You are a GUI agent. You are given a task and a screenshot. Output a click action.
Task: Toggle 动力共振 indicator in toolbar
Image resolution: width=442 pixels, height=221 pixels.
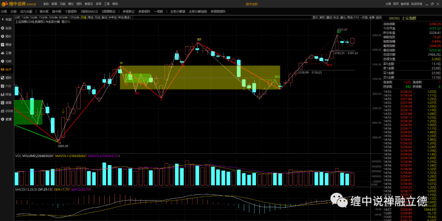[26, 11]
